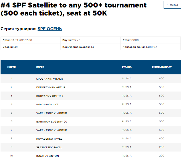Select player SPESIVTSEV PAVEL

(x=49, y=147)
